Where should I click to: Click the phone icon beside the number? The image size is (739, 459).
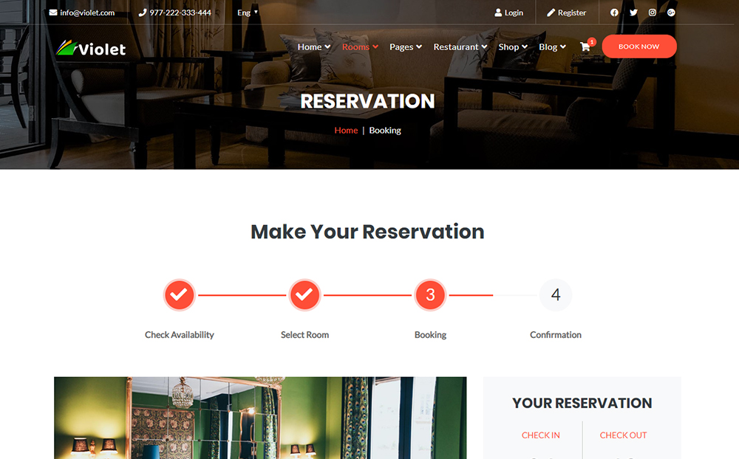click(143, 13)
